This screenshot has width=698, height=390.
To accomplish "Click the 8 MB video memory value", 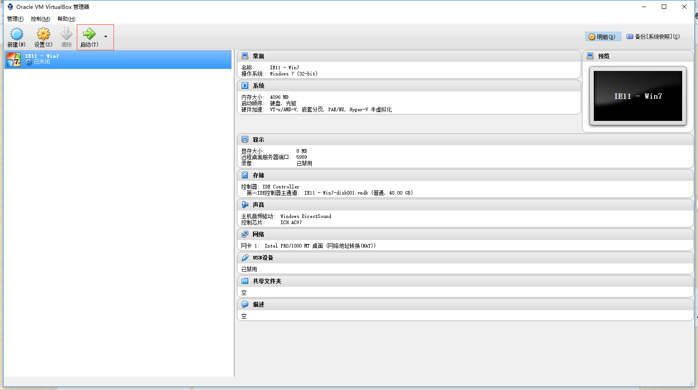I will point(302,151).
